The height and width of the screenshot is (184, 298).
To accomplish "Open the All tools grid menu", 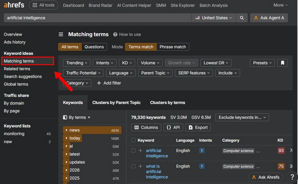I will pos(43,5).
